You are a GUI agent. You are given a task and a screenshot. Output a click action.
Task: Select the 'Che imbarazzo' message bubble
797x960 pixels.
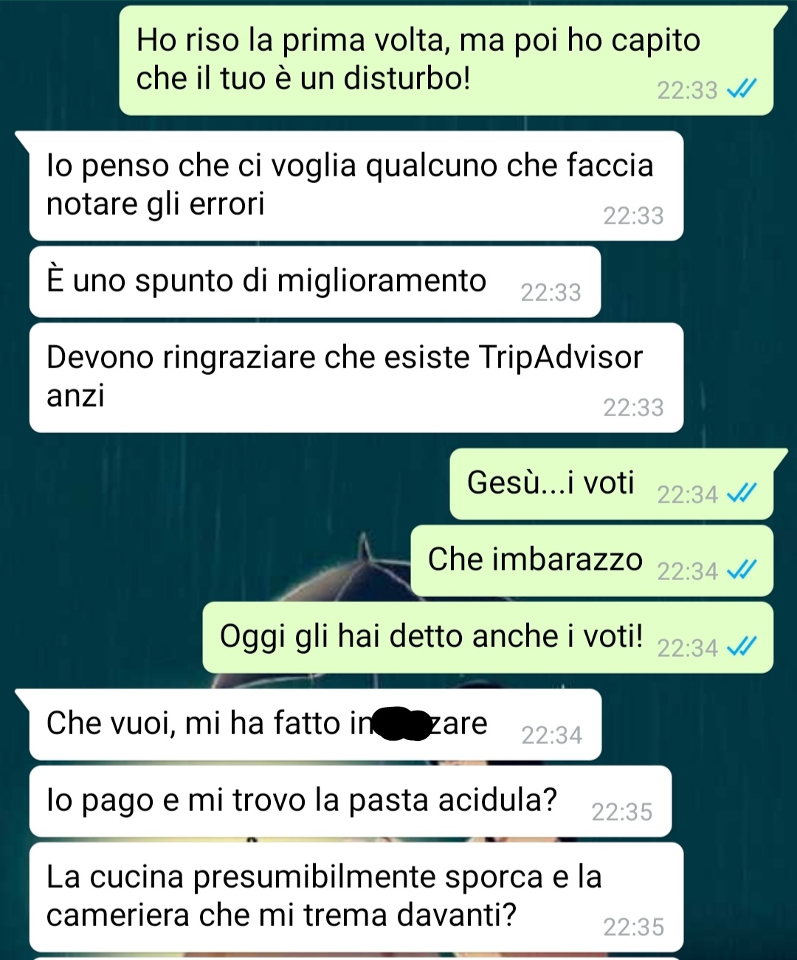click(x=592, y=561)
